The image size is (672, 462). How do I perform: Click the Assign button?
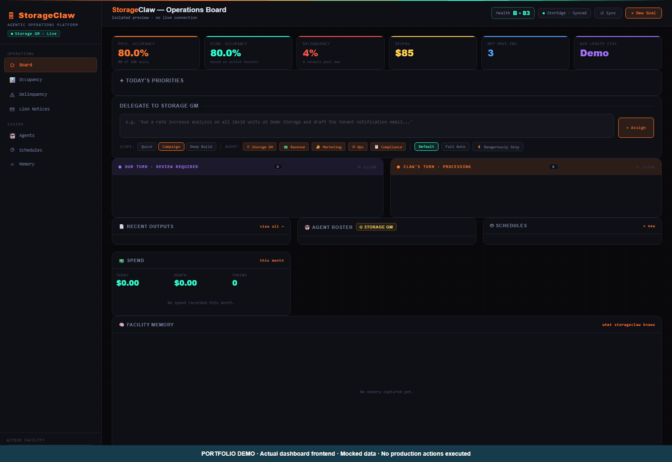tap(636, 128)
